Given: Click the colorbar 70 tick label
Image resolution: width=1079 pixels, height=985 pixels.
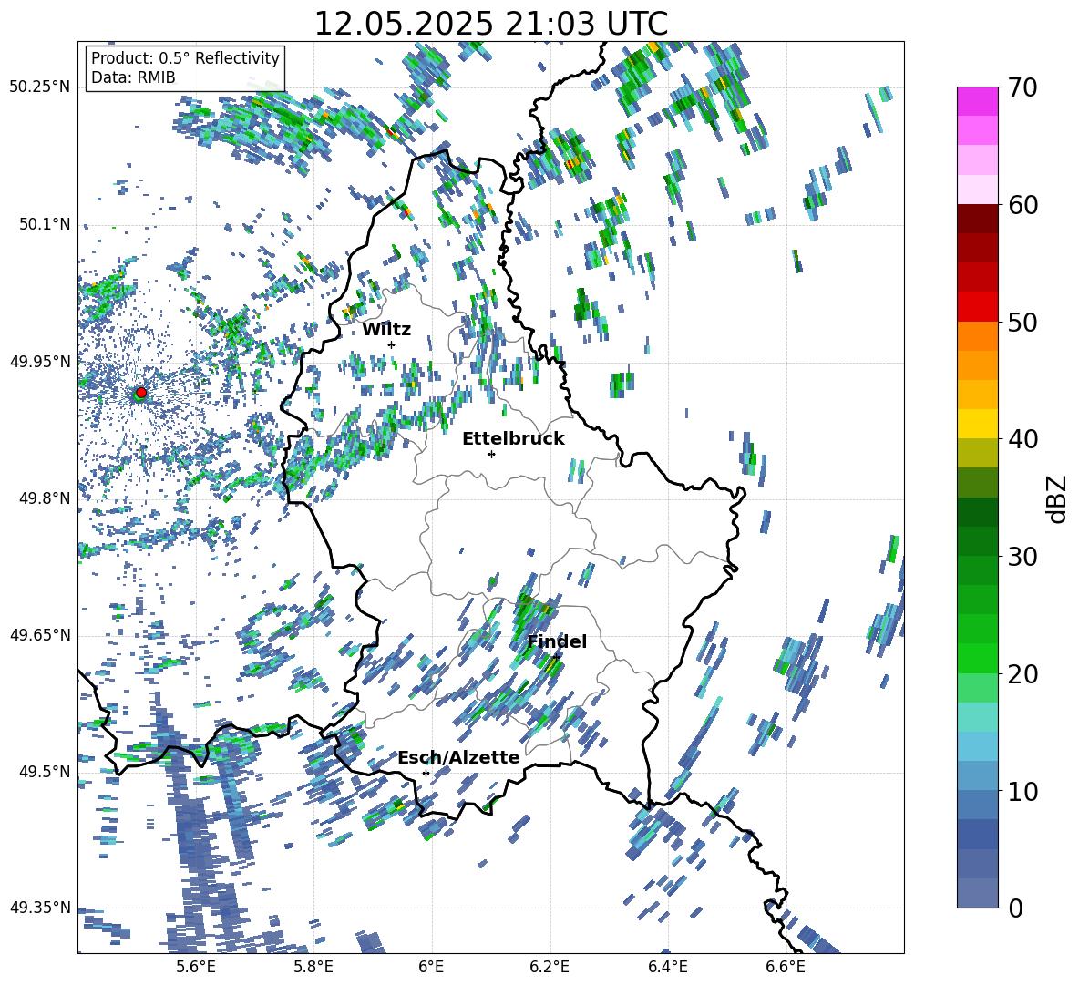Looking at the screenshot, I should point(1022,88).
